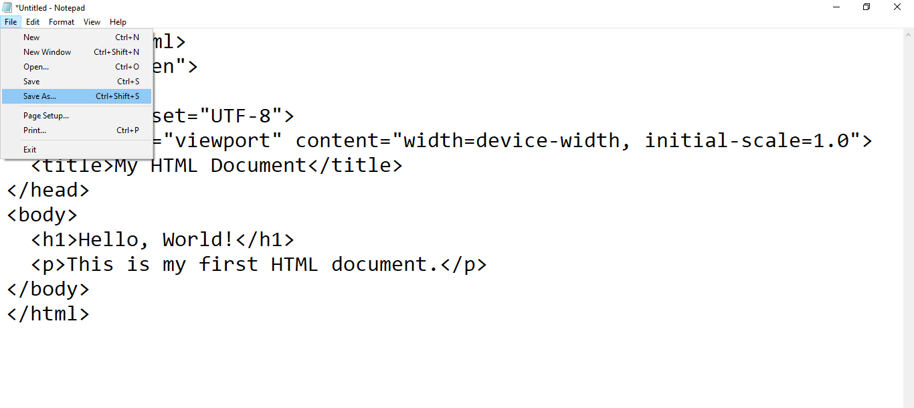Close the Untitled Notepad window
This screenshot has height=408, width=914.
pyautogui.click(x=898, y=7)
